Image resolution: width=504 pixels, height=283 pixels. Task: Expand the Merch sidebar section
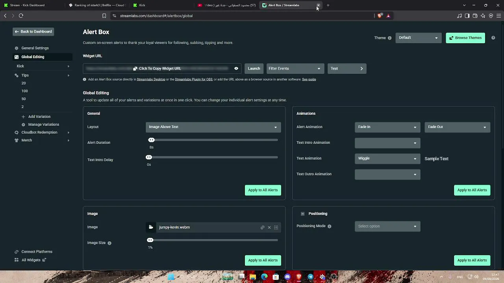pyautogui.click(x=43, y=140)
